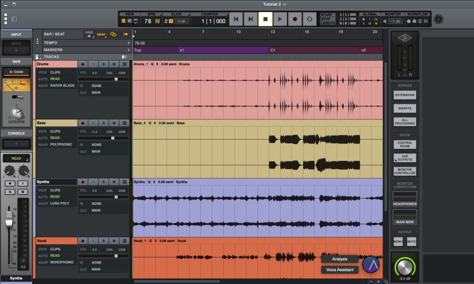Open the WORKFLOW section header
Viewport: 474px width, 284px height.
(x=418, y=14)
